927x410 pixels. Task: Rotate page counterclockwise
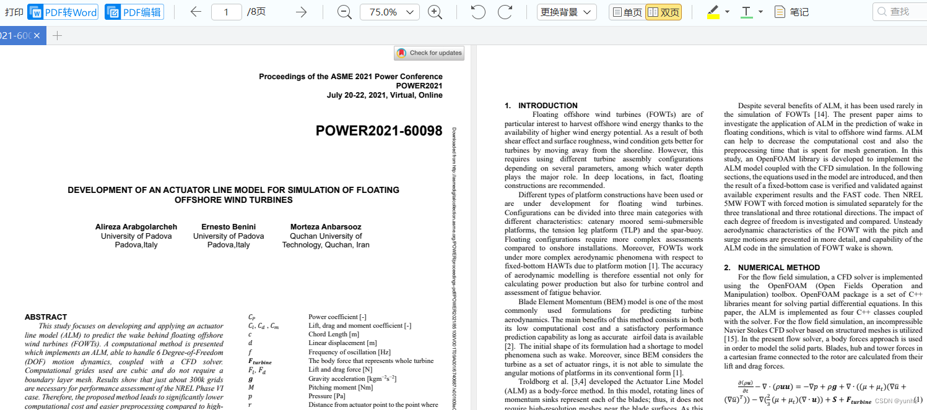click(478, 12)
